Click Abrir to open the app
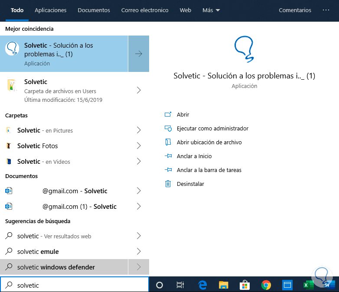The height and width of the screenshot is (292, 339). click(x=183, y=114)
